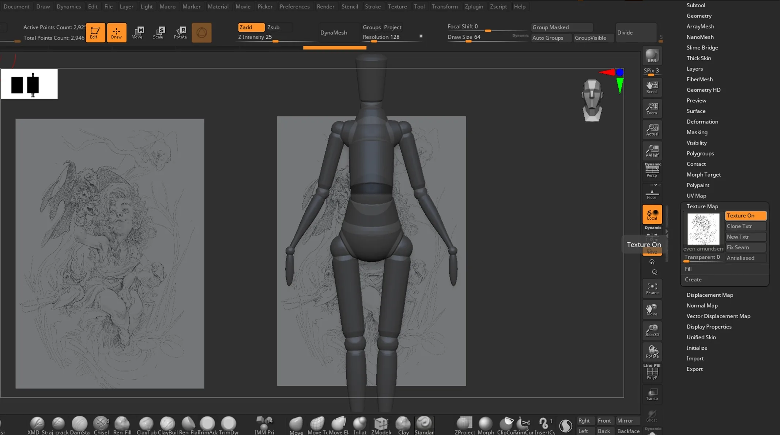The height and width of the screenshot is (435, 780).
Task: Select the Rotate mode next to Scale
Action: pos(180,32)
